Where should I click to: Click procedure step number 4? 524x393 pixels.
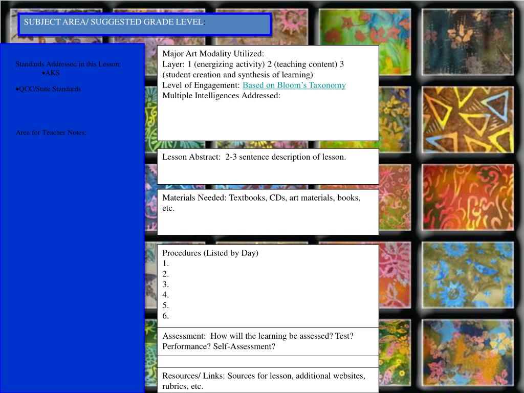[165, 295]
